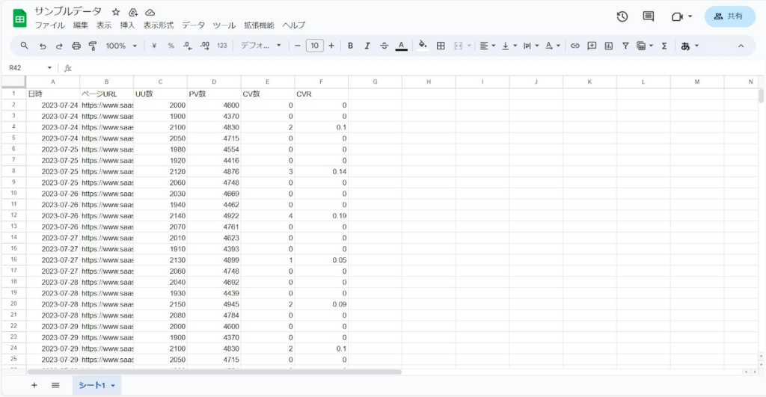Click the insert chart icon
The image size is (766, 397).
point(608,46)
